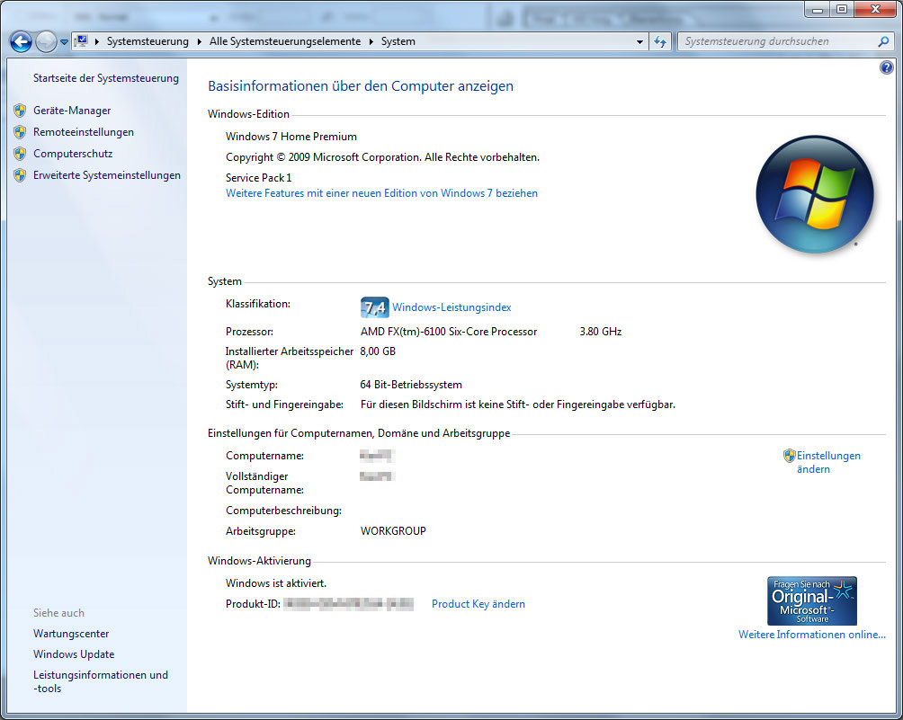Click the AMD FX(tm)-6100 processor text

[449, 332]
